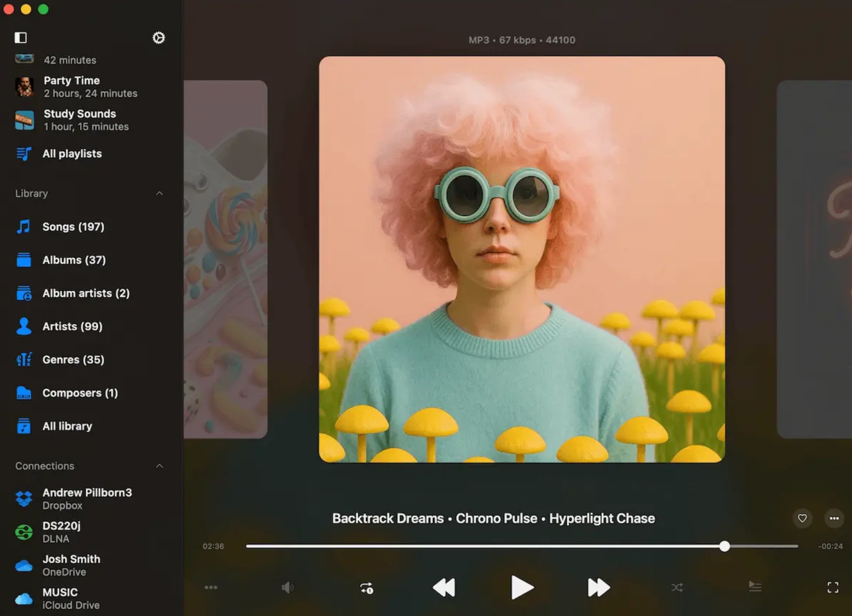The height and width of the screenshot is (616, 852).
Task: Open All playlists
Action: coord(72,154)
